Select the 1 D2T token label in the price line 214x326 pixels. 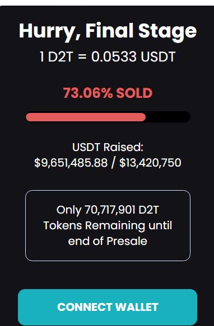point(57,56)
